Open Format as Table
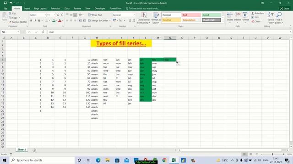 (156, 18)
